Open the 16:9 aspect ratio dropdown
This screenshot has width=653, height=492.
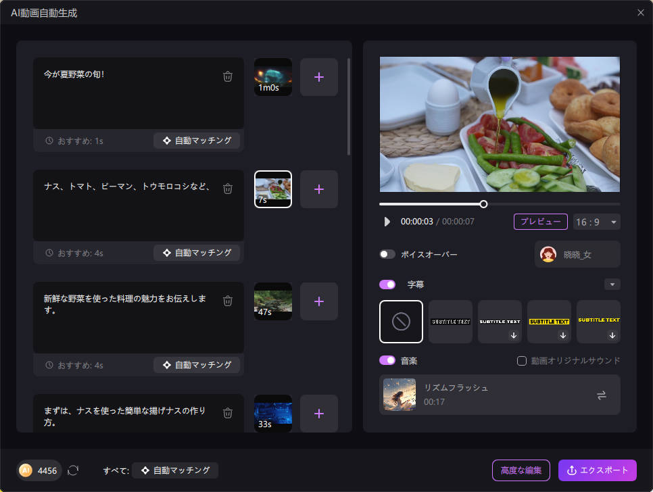point(596,222)
